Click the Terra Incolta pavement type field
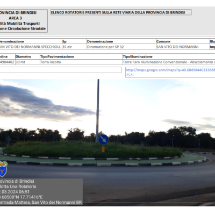This screenshot has width=215, height=215. pos(81,62)
